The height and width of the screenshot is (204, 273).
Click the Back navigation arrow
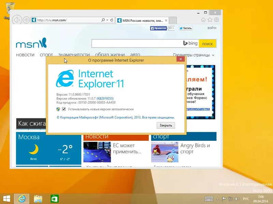tap(17, 20)
